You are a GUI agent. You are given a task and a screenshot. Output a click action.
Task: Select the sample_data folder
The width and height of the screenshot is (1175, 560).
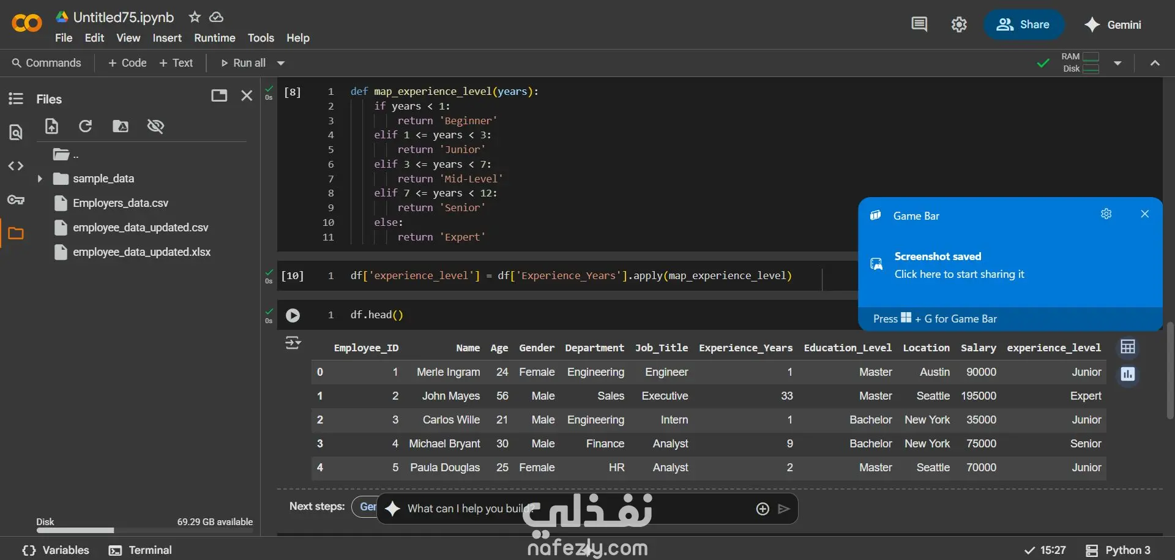tap(103, 179)
